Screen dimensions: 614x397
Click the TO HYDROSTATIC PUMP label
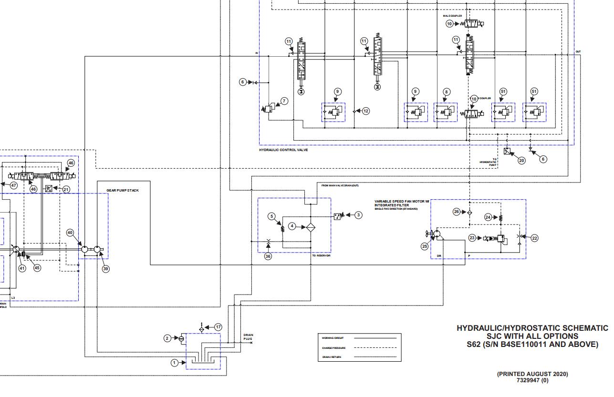(488, 162)
